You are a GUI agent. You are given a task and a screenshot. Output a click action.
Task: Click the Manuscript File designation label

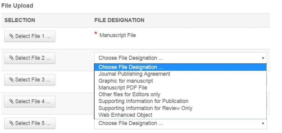tap(118, 35)
